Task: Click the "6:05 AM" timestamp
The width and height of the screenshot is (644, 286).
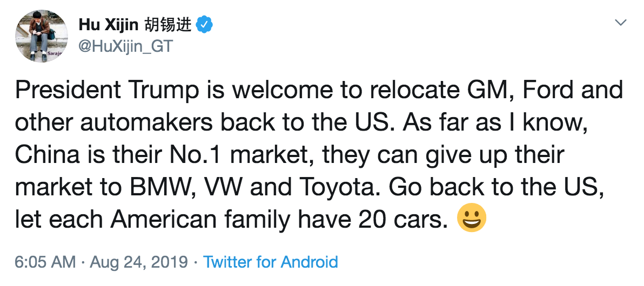Action: 45,262
